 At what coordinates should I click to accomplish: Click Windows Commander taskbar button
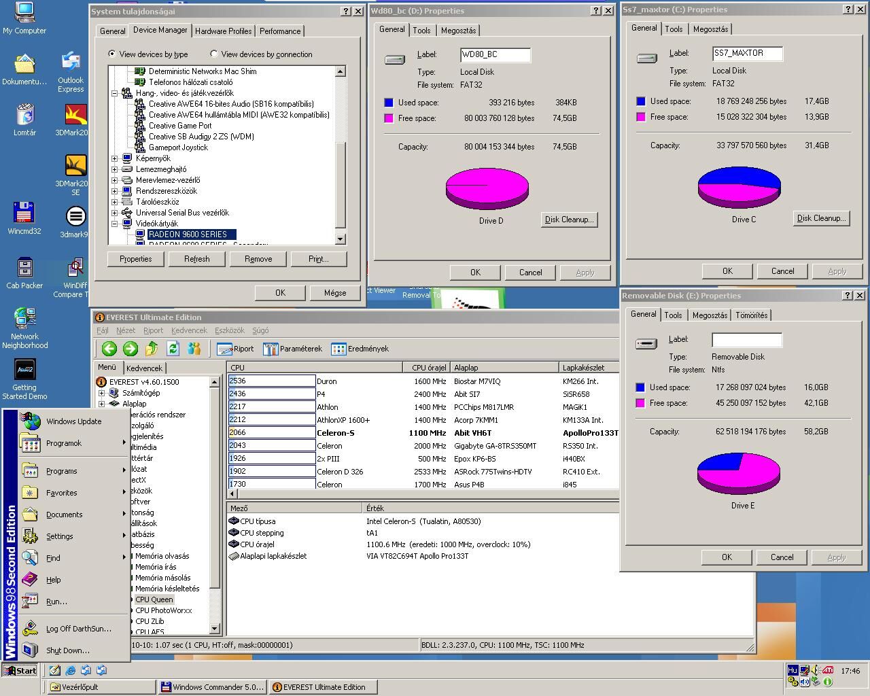(x=212, y=687)
